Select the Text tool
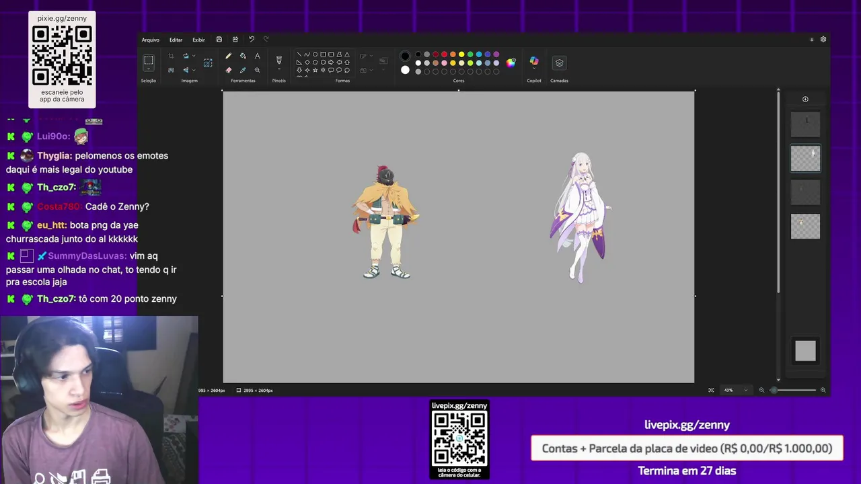Viewport: 861px width, 484px height. (257, 56)
